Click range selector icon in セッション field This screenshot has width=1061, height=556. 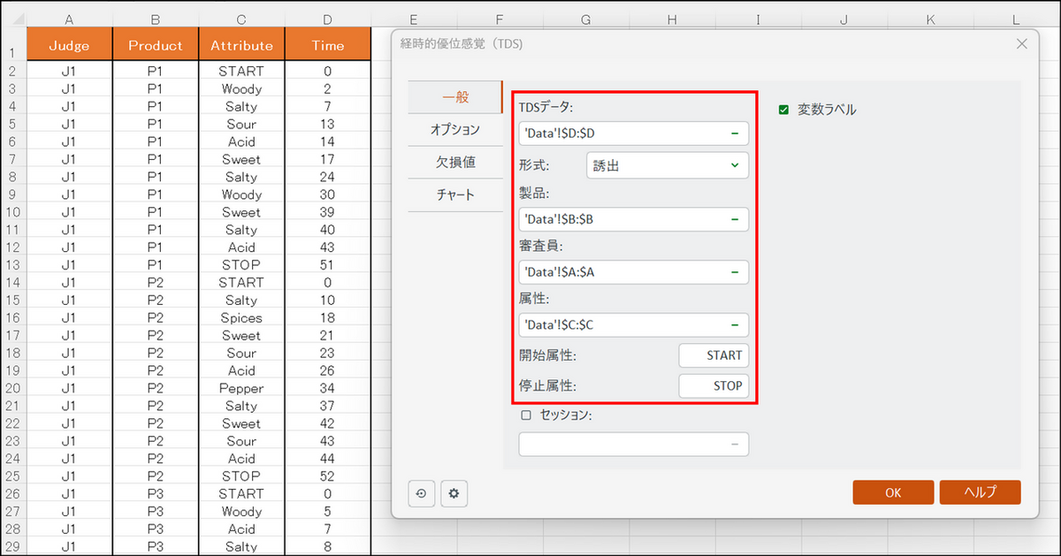[734, 445]
